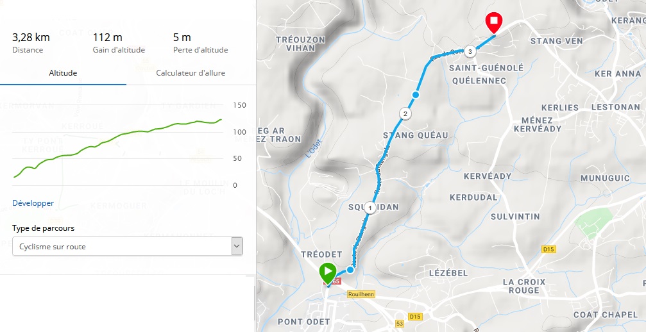This screenshot has width=646, height=332.
Task: Open the Calculateur d'allure tab
Action: pos(191,73)
